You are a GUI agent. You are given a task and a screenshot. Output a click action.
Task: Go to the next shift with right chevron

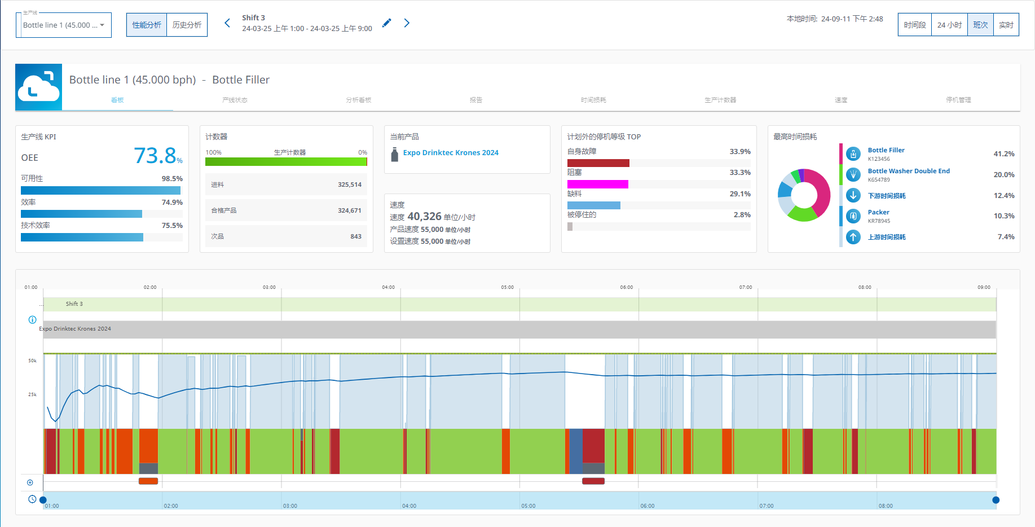click(x=407, y=23)
